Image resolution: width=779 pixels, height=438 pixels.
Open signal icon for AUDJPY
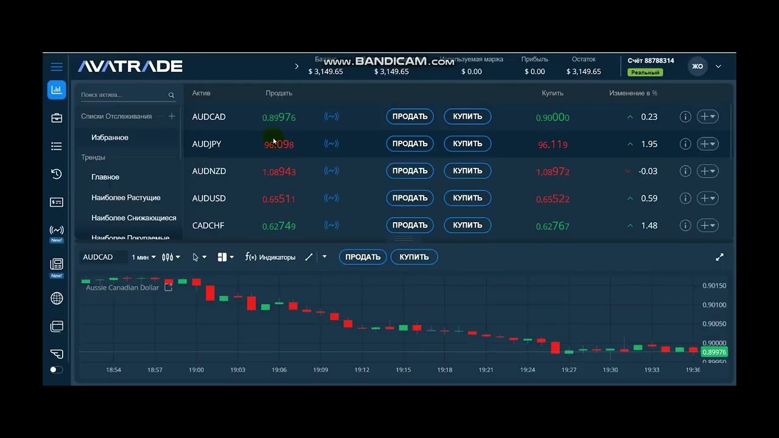tap(331, 144)
